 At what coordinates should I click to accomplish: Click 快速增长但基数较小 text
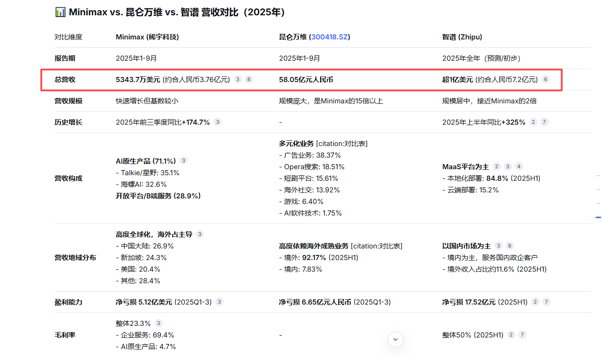coord(148,101)
